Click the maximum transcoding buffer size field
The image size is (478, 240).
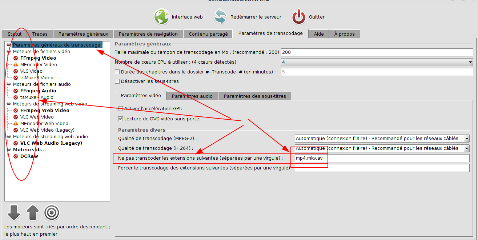coord(377,52)
